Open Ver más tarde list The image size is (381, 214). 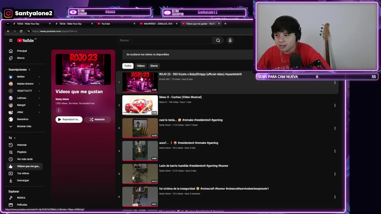point(25,159)
